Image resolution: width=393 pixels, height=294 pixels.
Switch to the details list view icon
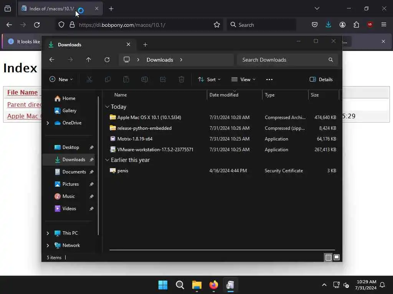click(x=329, y=257)
